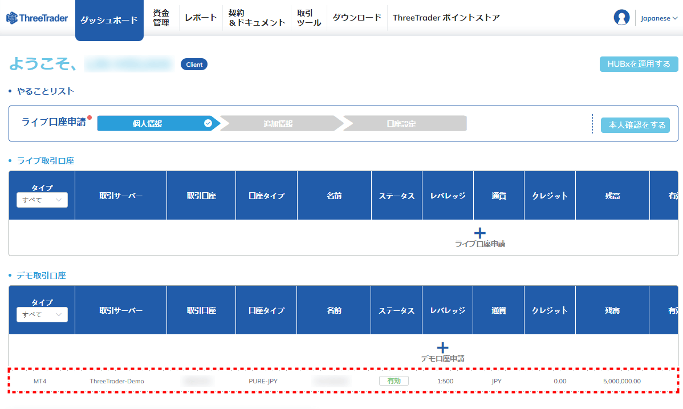Click the ライブ口座申請 link under the plus
The width and height of the screenshot is (683, 409).
point(480,244)
